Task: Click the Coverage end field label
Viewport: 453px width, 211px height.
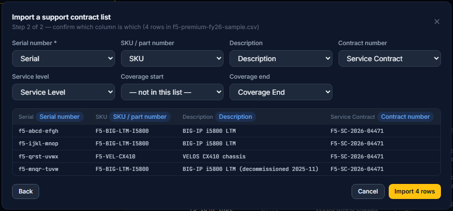Action: point(250,77)
